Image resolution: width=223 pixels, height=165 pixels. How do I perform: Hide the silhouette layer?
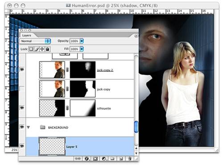(22, 107)
